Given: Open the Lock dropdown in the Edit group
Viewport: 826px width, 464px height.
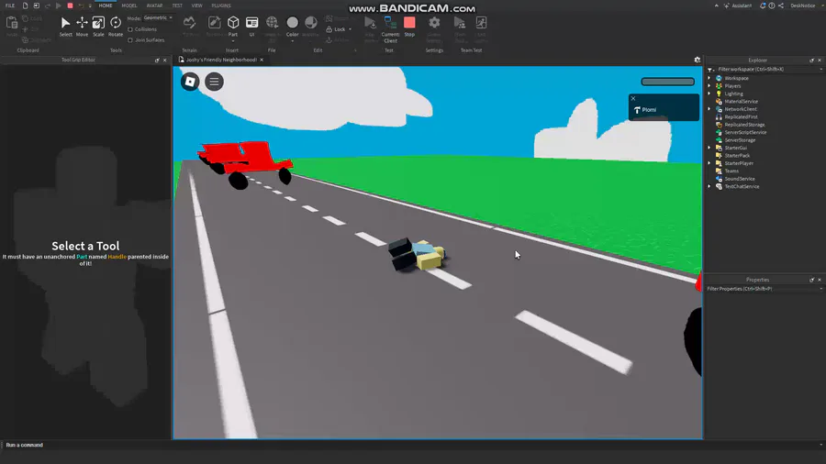Looking at the screenshot, I should click(350, 29).
